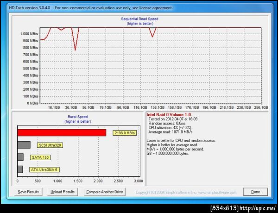Click the 'Lower is better for CPU' note
Viewport: 278px width, 213px height.
click(181, 141)
